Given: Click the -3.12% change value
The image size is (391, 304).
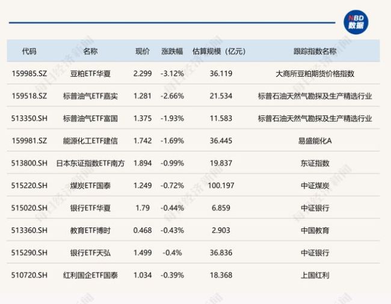Looking at the screenshot, I should (x=172, y=74).
